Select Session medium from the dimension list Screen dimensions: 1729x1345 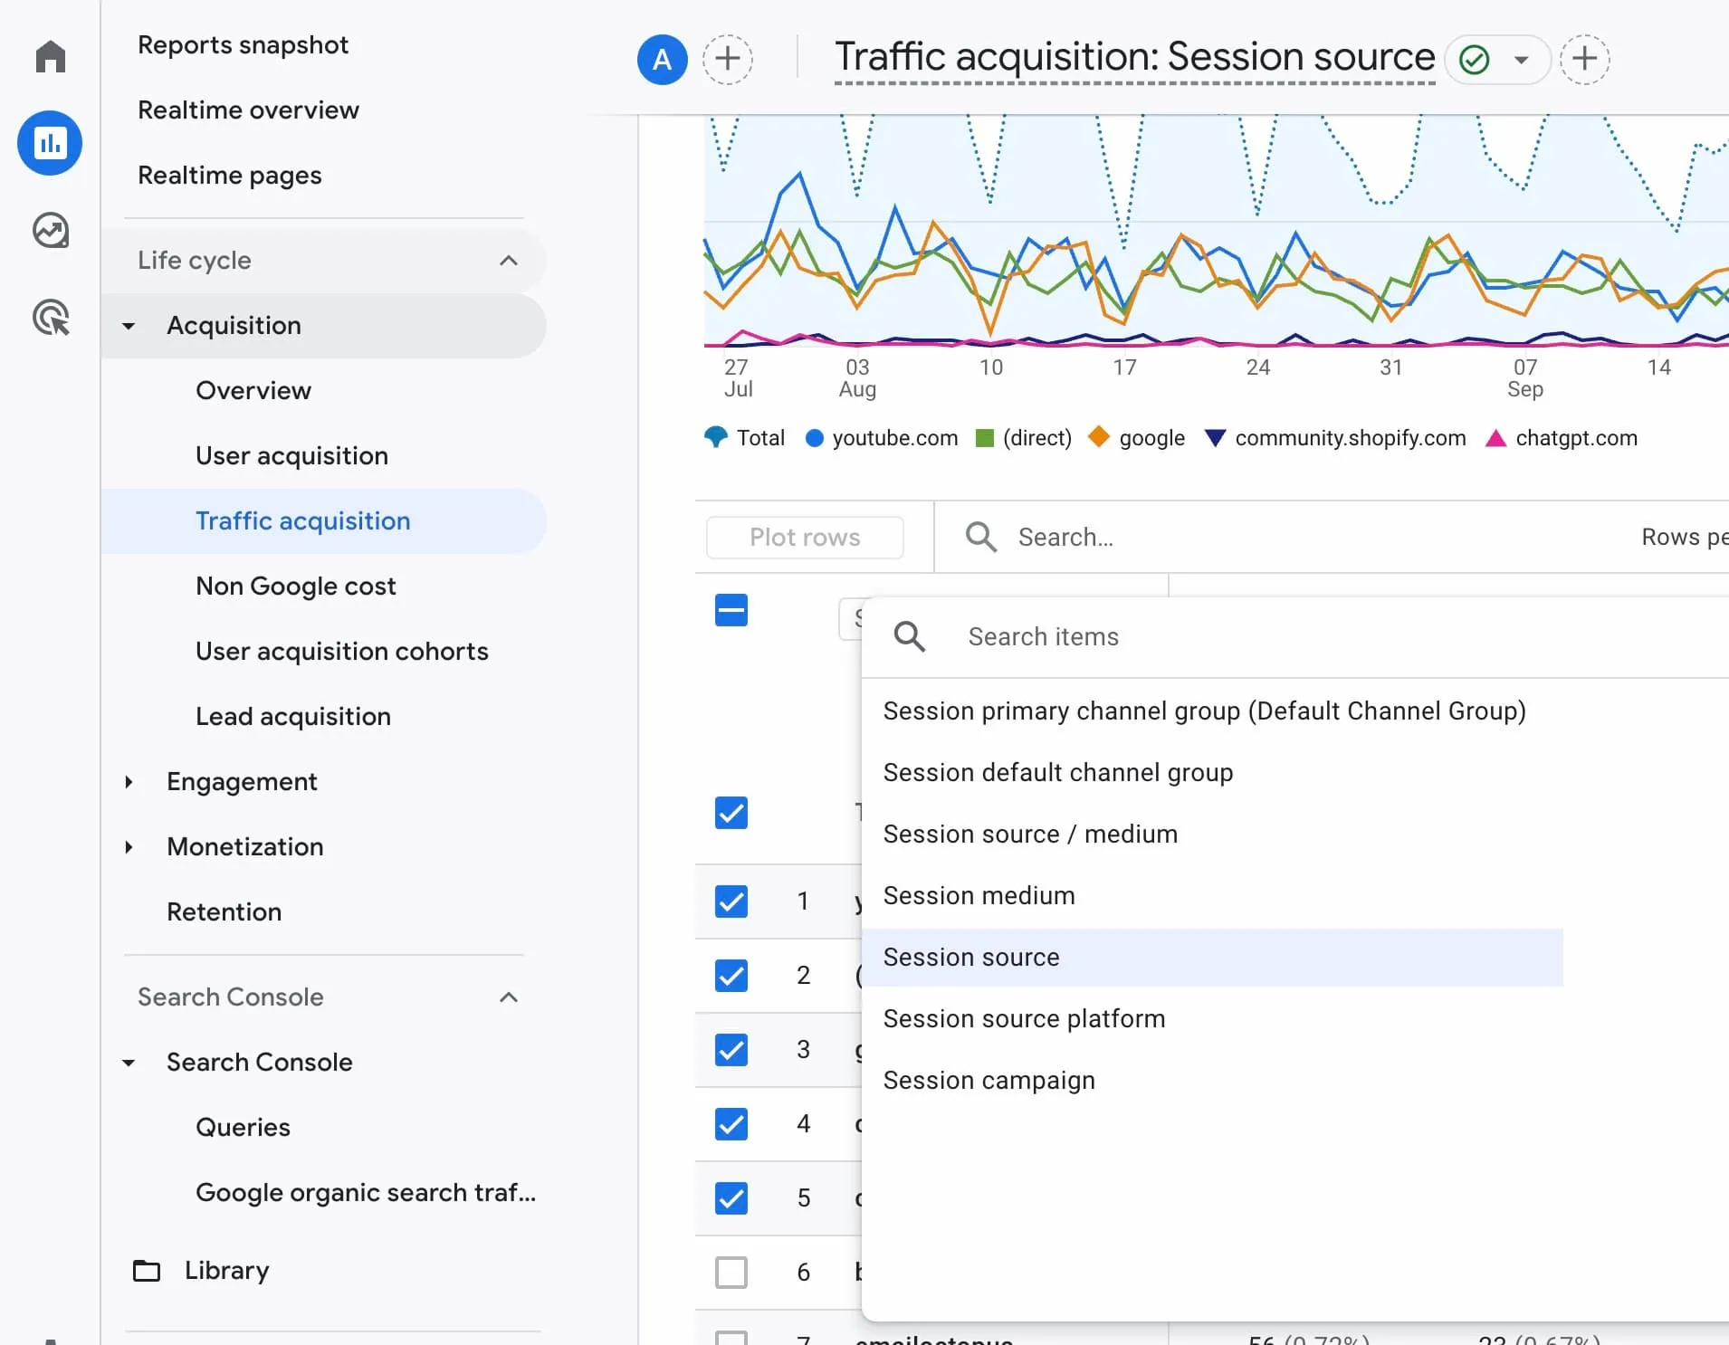click(978, 895)
